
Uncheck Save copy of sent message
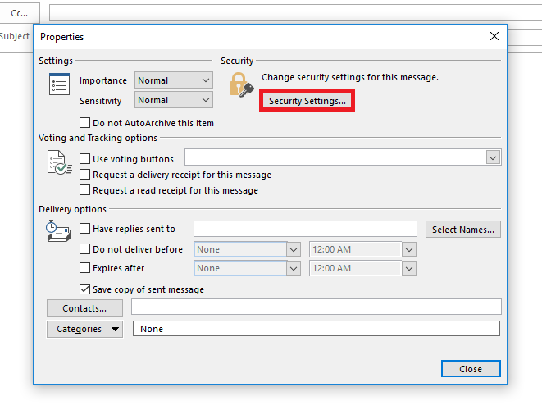coord(84,289)
